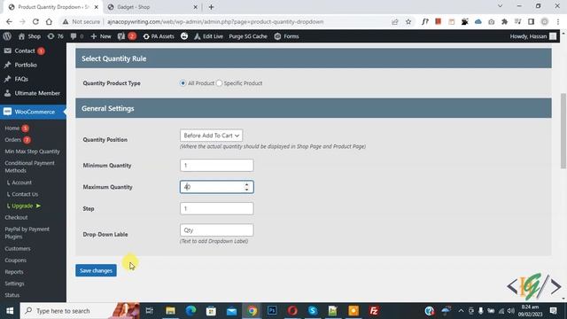Open Conditional Payment Methods submenu
Screen dimensions: 567x319
coord(29,167)
